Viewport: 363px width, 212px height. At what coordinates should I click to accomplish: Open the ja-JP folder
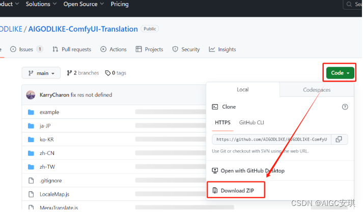[x=45, y=126]
